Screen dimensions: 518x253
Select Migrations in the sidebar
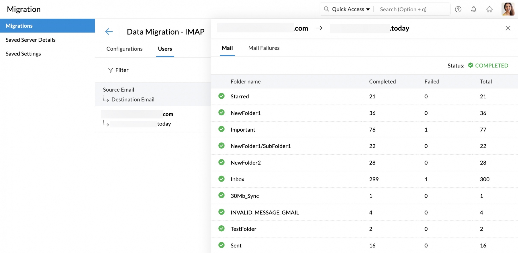(x=19, y=26)
